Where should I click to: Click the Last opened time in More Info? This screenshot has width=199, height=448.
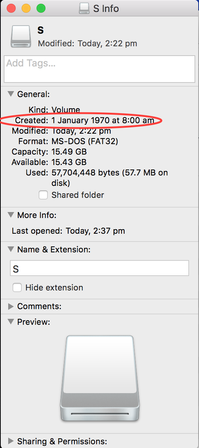pyautogui.click(x=95, y=231)
